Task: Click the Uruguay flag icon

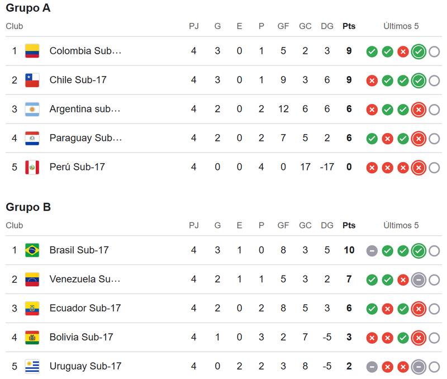Action: click(32, 366)
